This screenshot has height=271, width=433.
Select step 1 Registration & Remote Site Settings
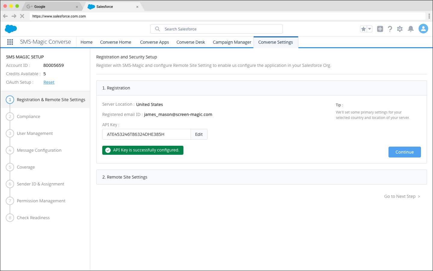pyautogui.click(x=45, y=100)
